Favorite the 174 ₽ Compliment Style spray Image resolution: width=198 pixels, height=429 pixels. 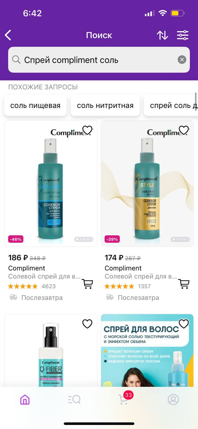184,130
